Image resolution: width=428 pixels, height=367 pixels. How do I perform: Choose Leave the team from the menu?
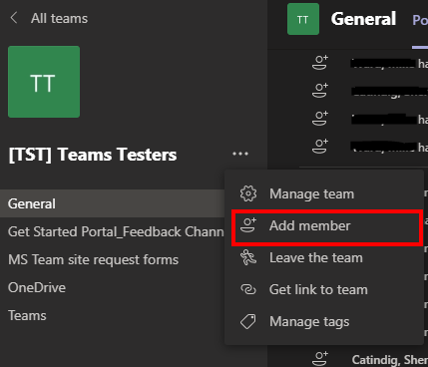coord(324,258)
